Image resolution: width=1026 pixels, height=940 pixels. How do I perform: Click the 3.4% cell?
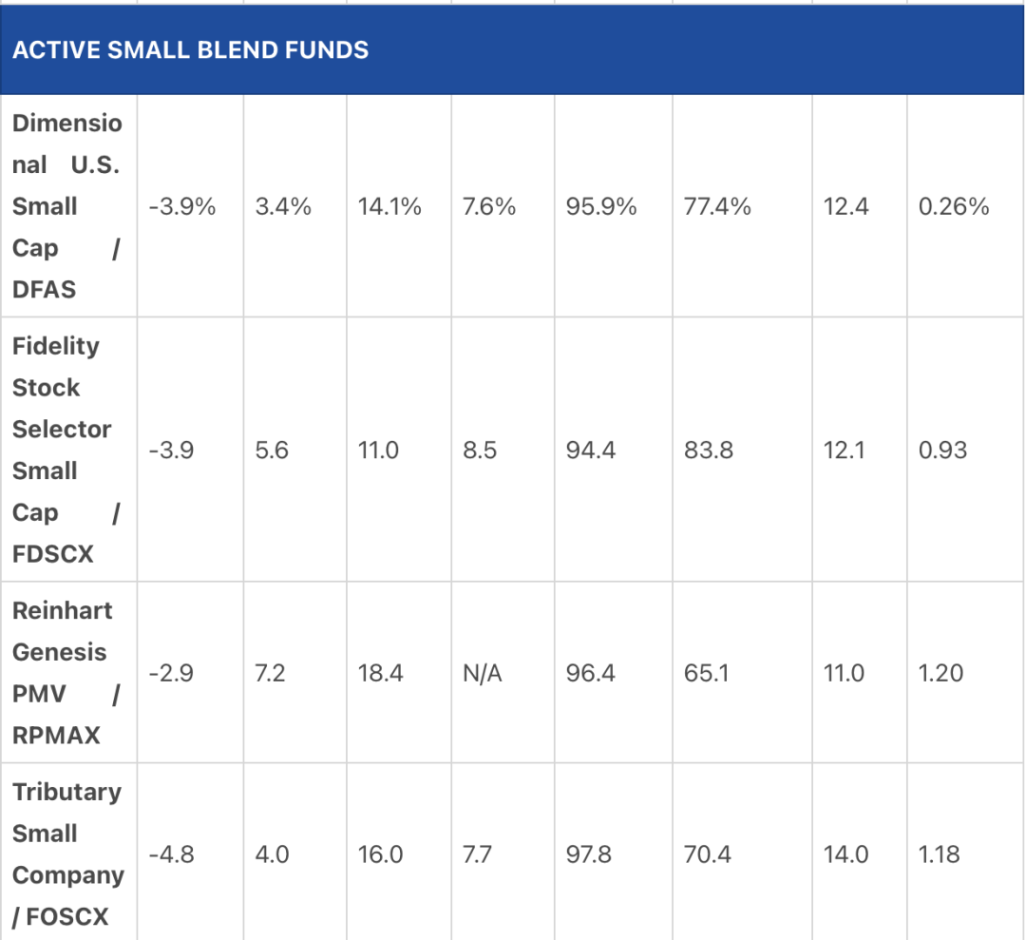pos(283,207)
